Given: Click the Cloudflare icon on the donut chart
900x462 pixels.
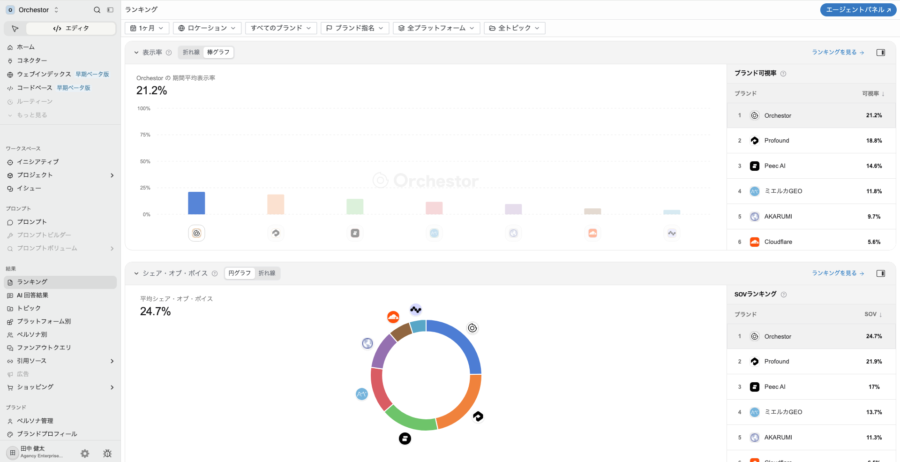Looking at the screenshot, I should pyautogui.click(x=393, y=317).
